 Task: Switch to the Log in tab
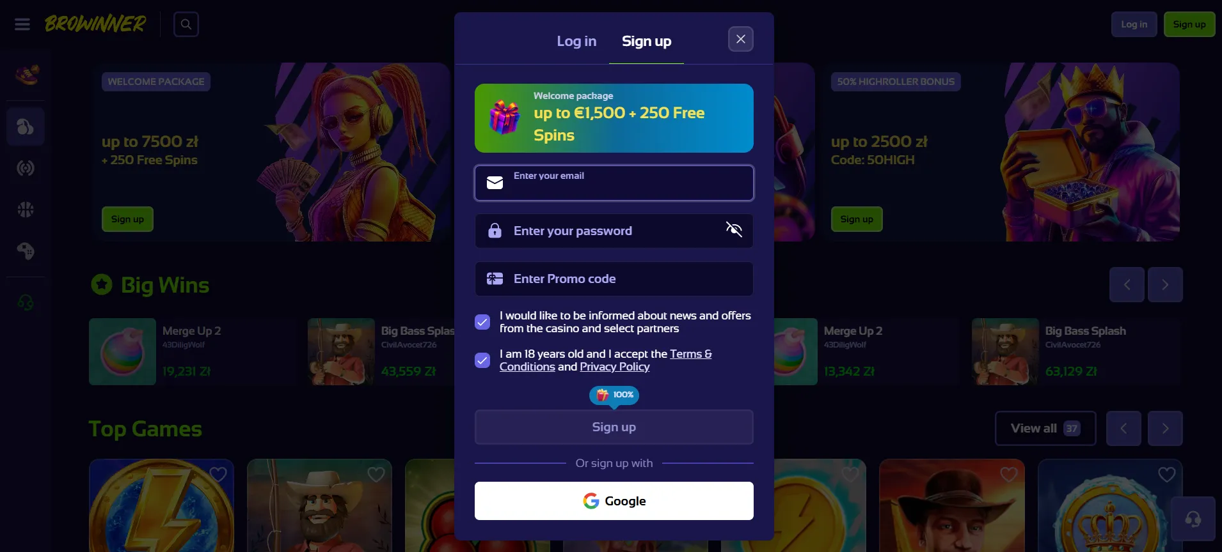point(576,41)
